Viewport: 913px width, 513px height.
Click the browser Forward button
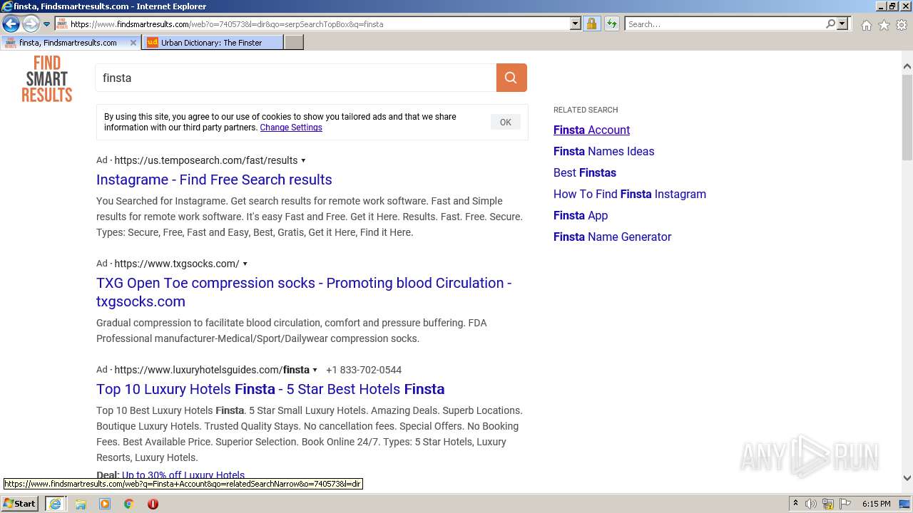tap(31, 24)
